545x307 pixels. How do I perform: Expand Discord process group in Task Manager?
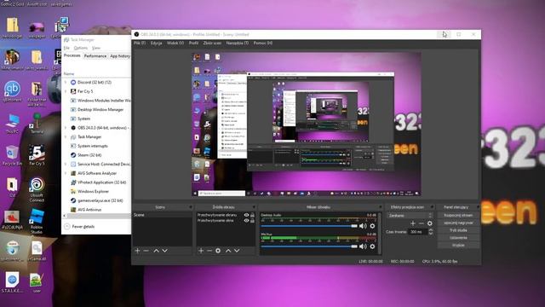(x=66, y=83)
